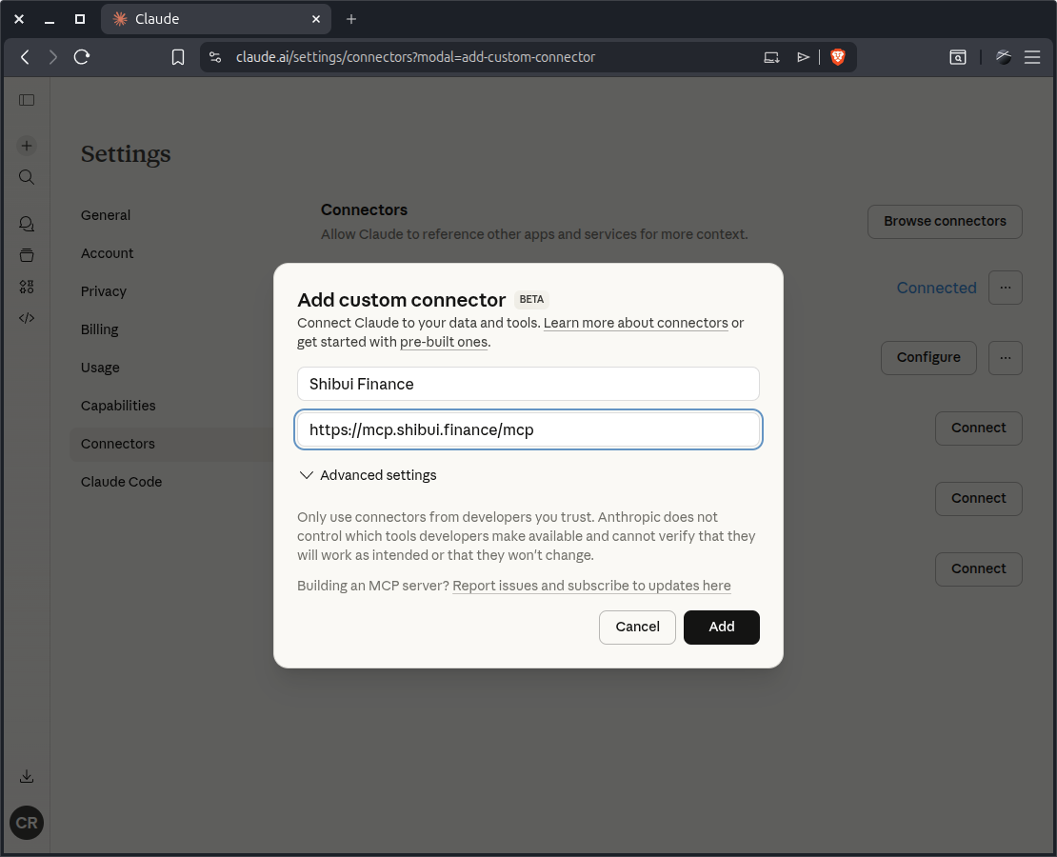Select the new chat plus icon
The height and width of the screenshot is (857, 1057).
26,145
